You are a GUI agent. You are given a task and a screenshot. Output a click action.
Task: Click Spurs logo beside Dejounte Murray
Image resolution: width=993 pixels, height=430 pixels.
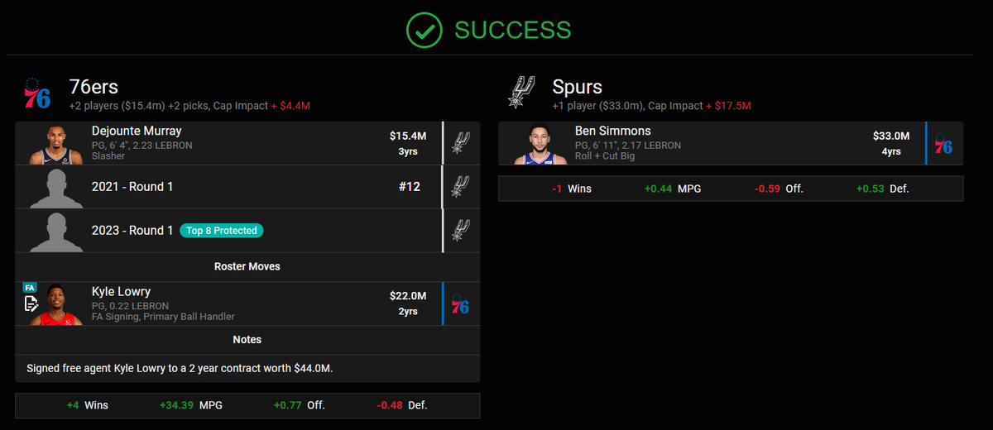pos(461,142)
